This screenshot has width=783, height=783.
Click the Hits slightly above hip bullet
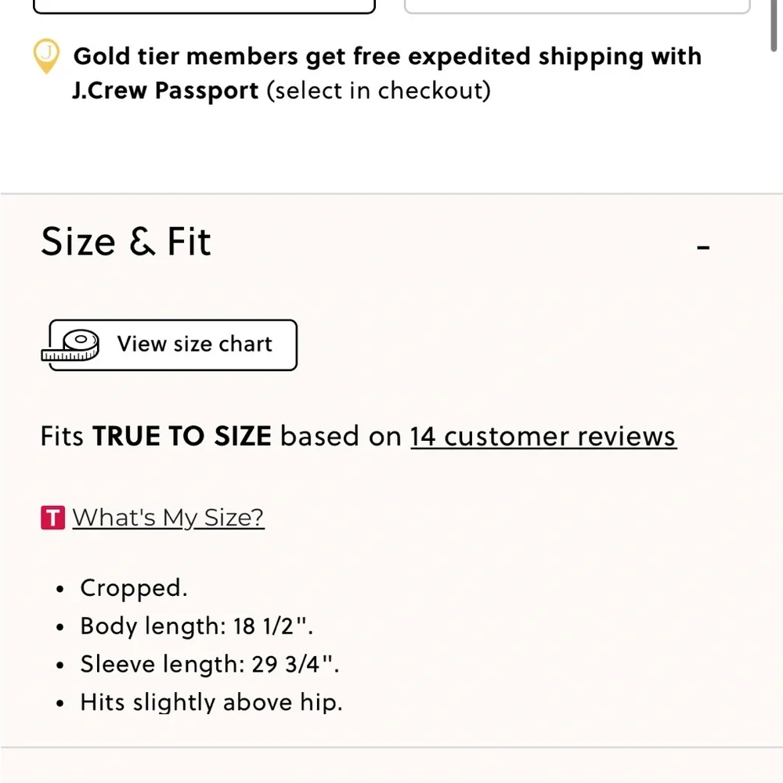click(211, 702)
